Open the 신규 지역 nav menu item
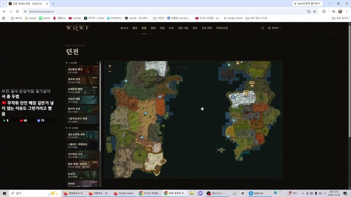 pyautogui.click(x=207, y=28)
